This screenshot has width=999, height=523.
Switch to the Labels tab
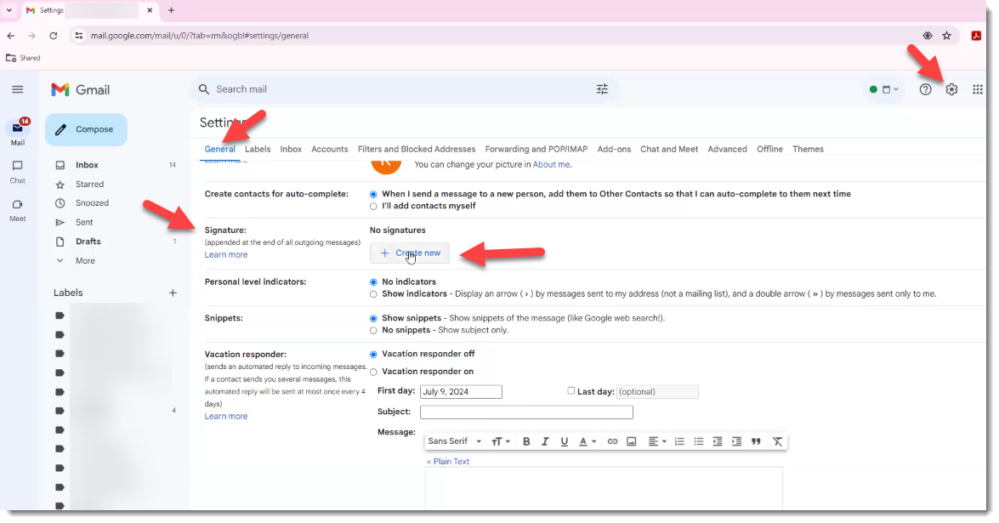(258, 149)
